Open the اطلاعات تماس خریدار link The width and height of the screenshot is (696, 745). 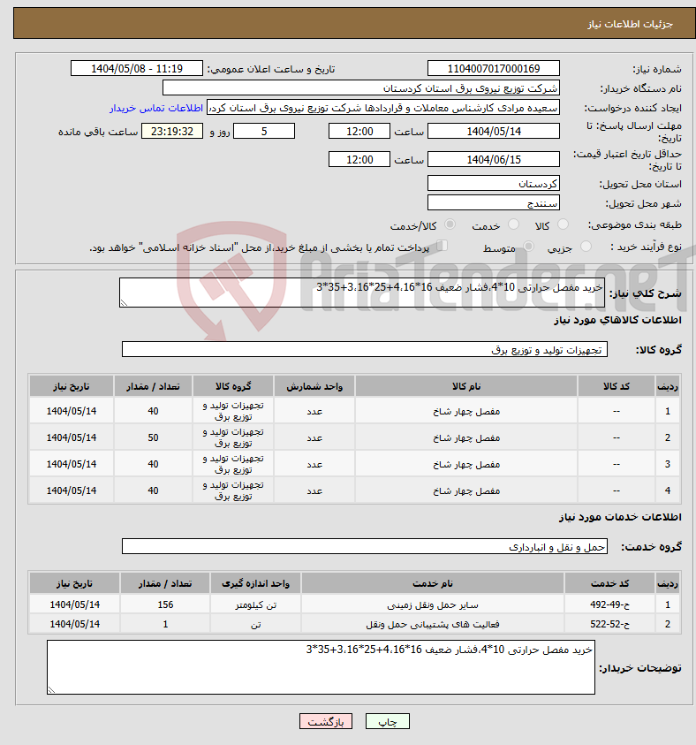coord(156,109)
